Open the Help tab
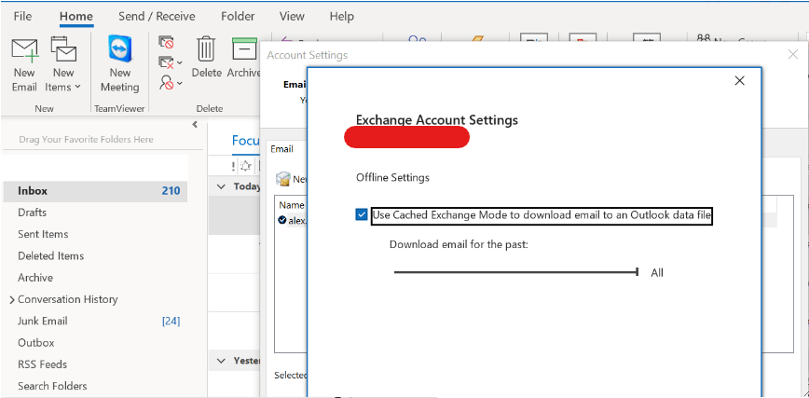The width and height of the screenshot is (809, 398). click(341, 17)
